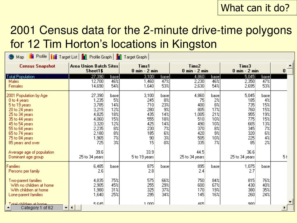Viewport: 297px width, 223px height.
Task: Open the Profile tab
Action: [38, 57]
